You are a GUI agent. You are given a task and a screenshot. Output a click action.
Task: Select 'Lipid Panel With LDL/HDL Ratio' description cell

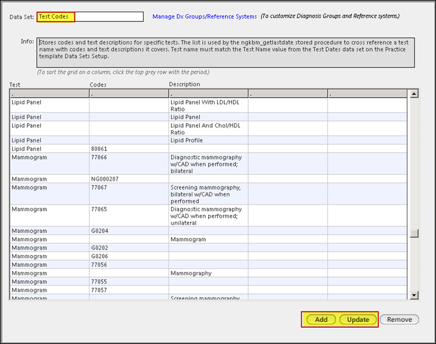(209, 105)
